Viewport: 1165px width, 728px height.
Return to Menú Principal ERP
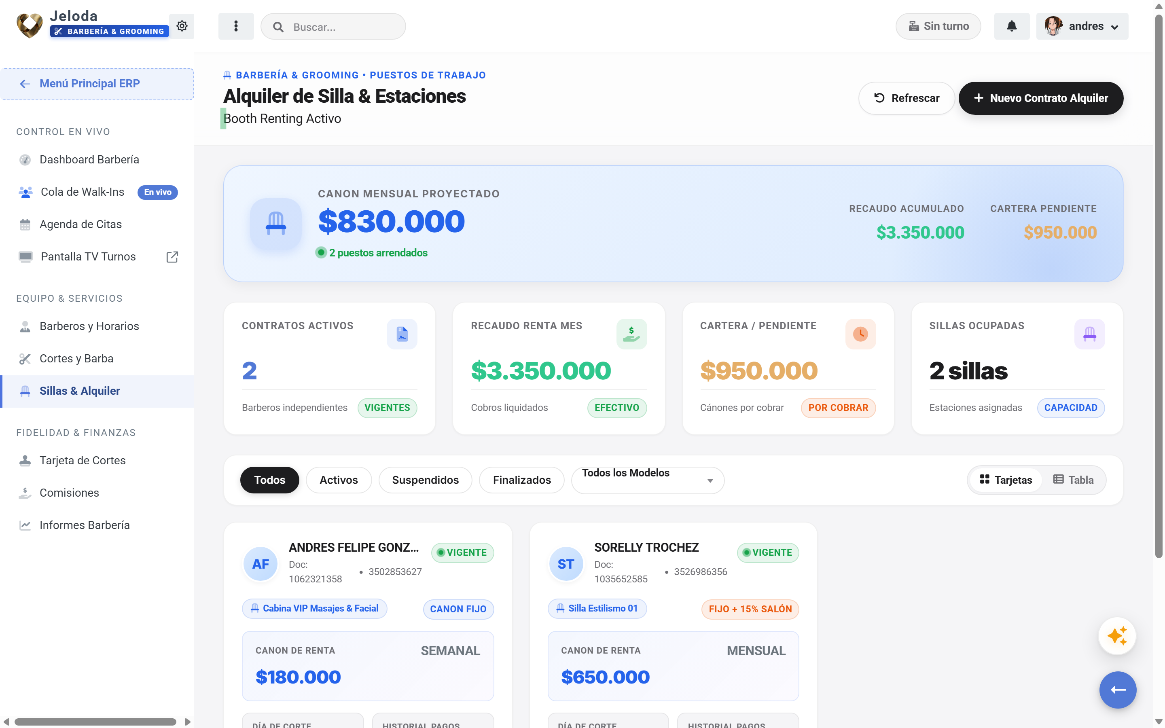[x=97, y=84]
